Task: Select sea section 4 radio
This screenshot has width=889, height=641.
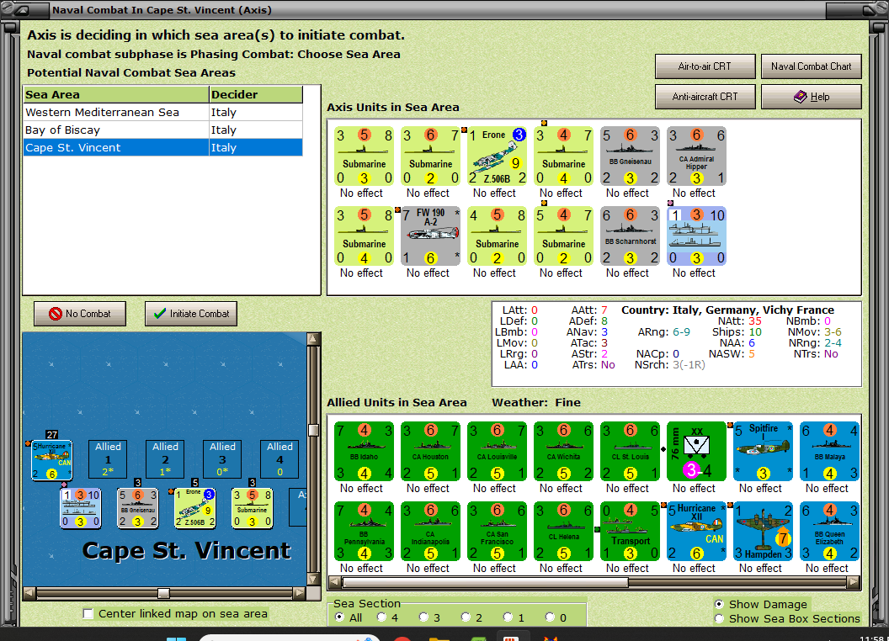Action: click(381, 617)
